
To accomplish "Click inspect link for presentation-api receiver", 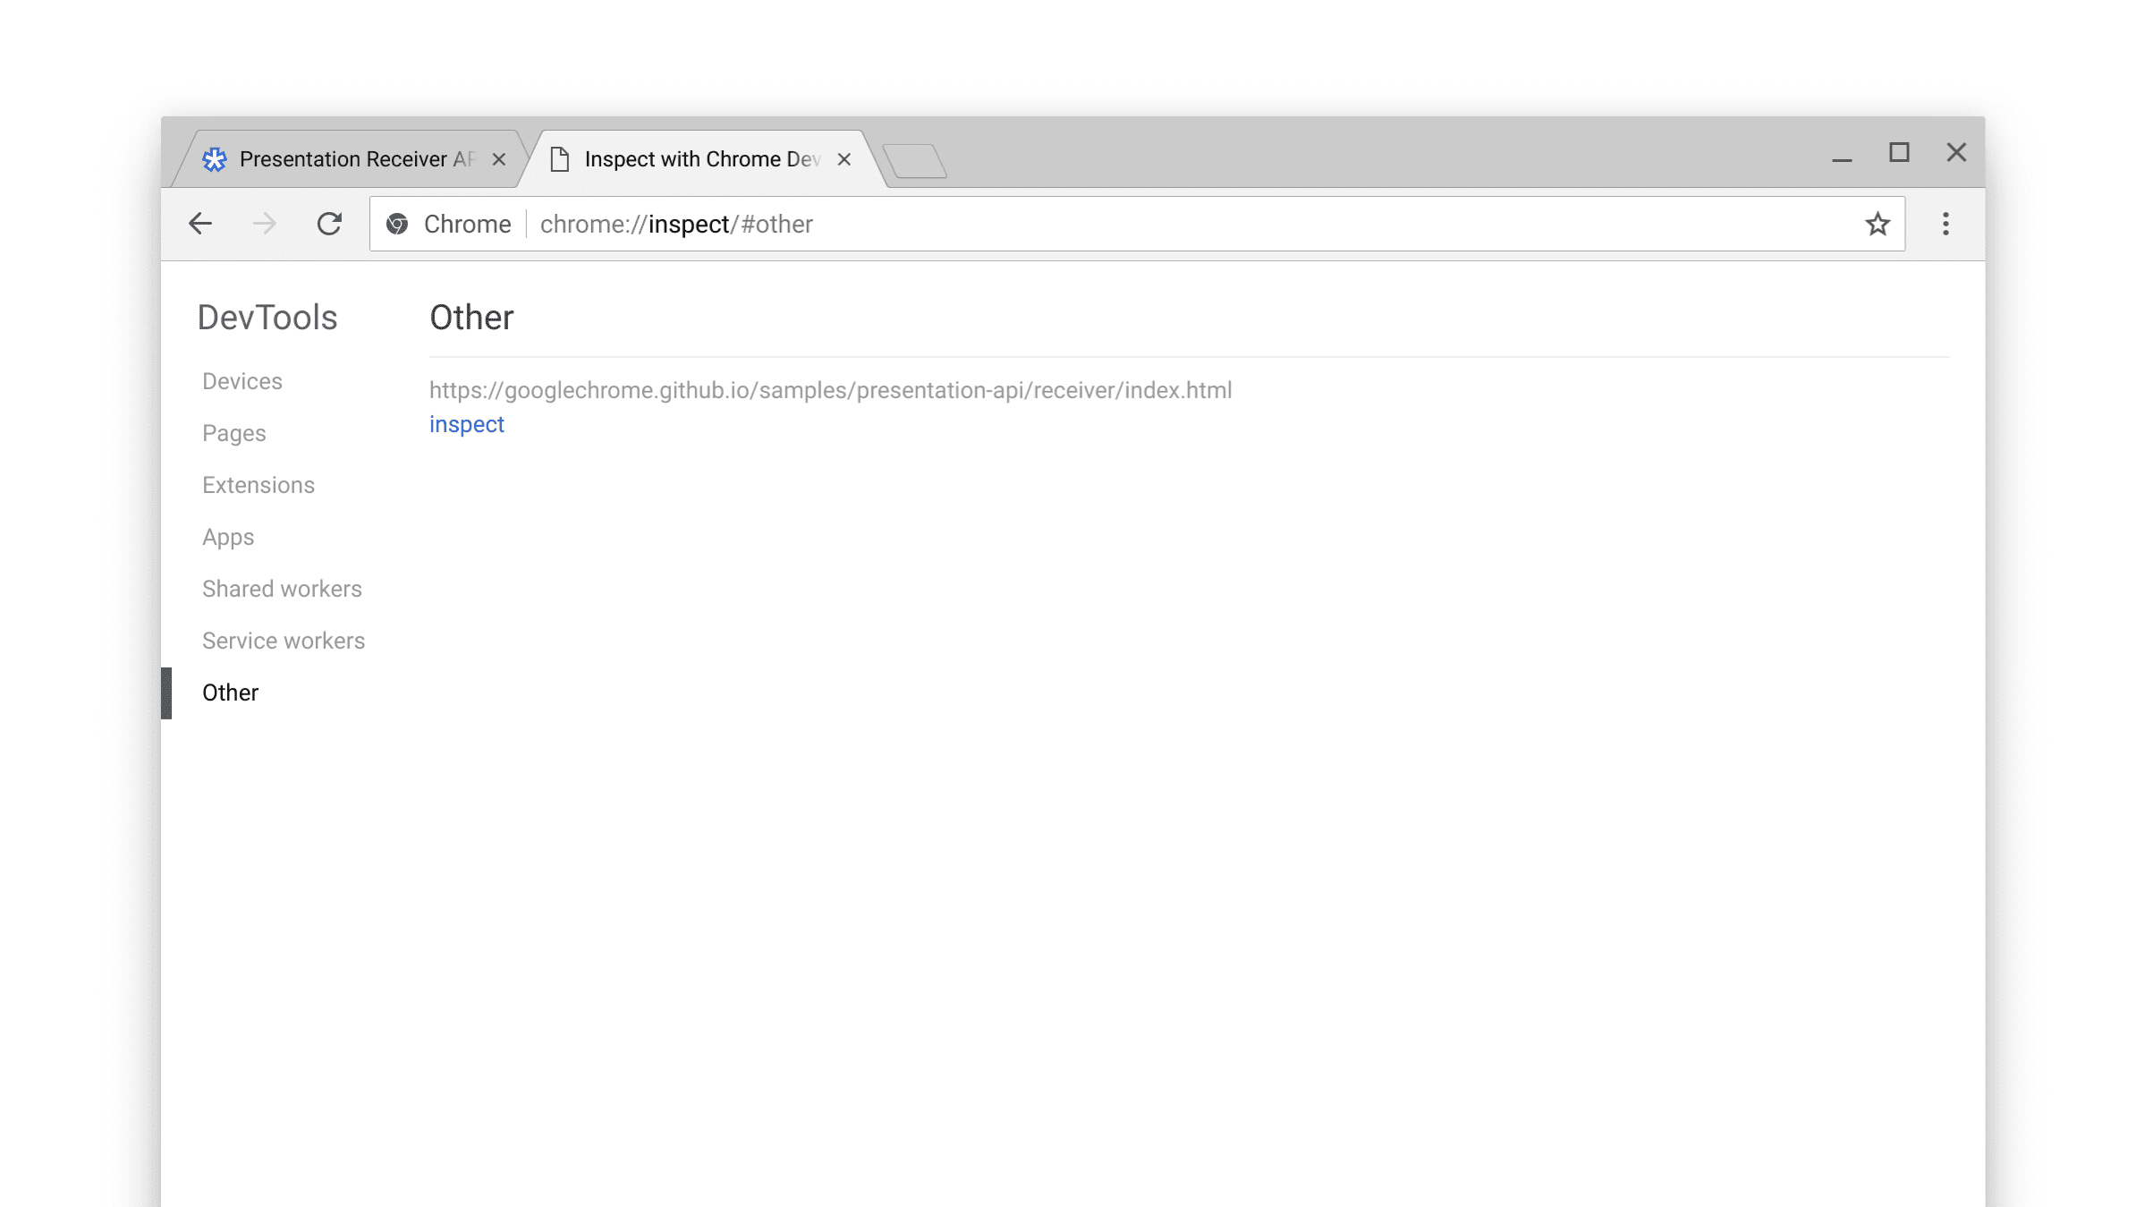I will click(467, 424).
